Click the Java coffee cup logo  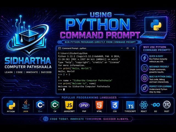tap(26, 104)
